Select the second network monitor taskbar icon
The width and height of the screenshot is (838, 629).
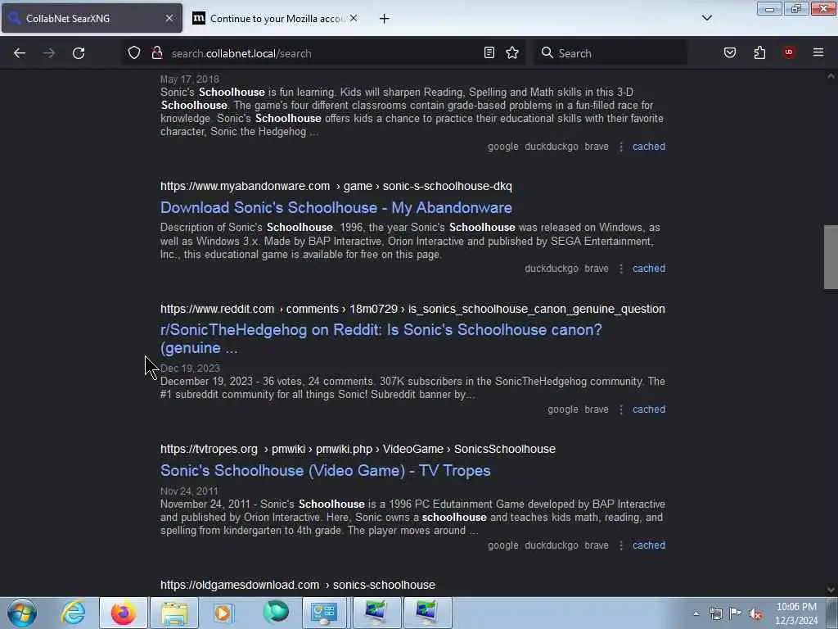tap(427, 613)
